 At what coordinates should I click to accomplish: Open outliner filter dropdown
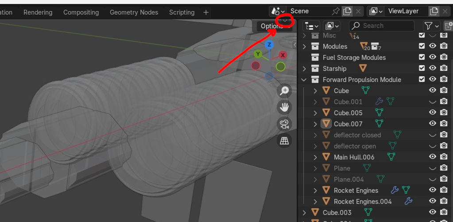pos(432,26)
